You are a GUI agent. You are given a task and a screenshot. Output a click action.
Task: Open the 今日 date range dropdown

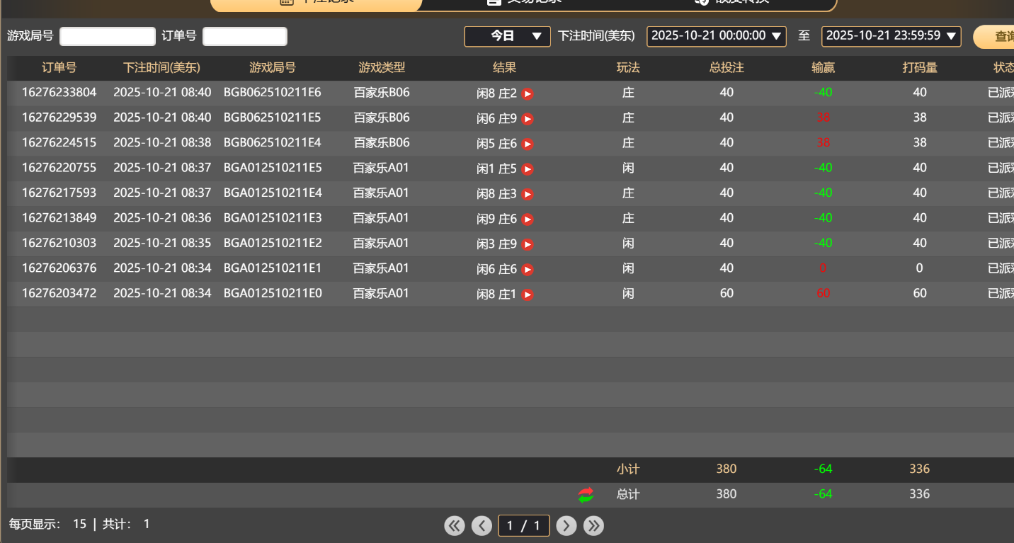tap(507, 36)
